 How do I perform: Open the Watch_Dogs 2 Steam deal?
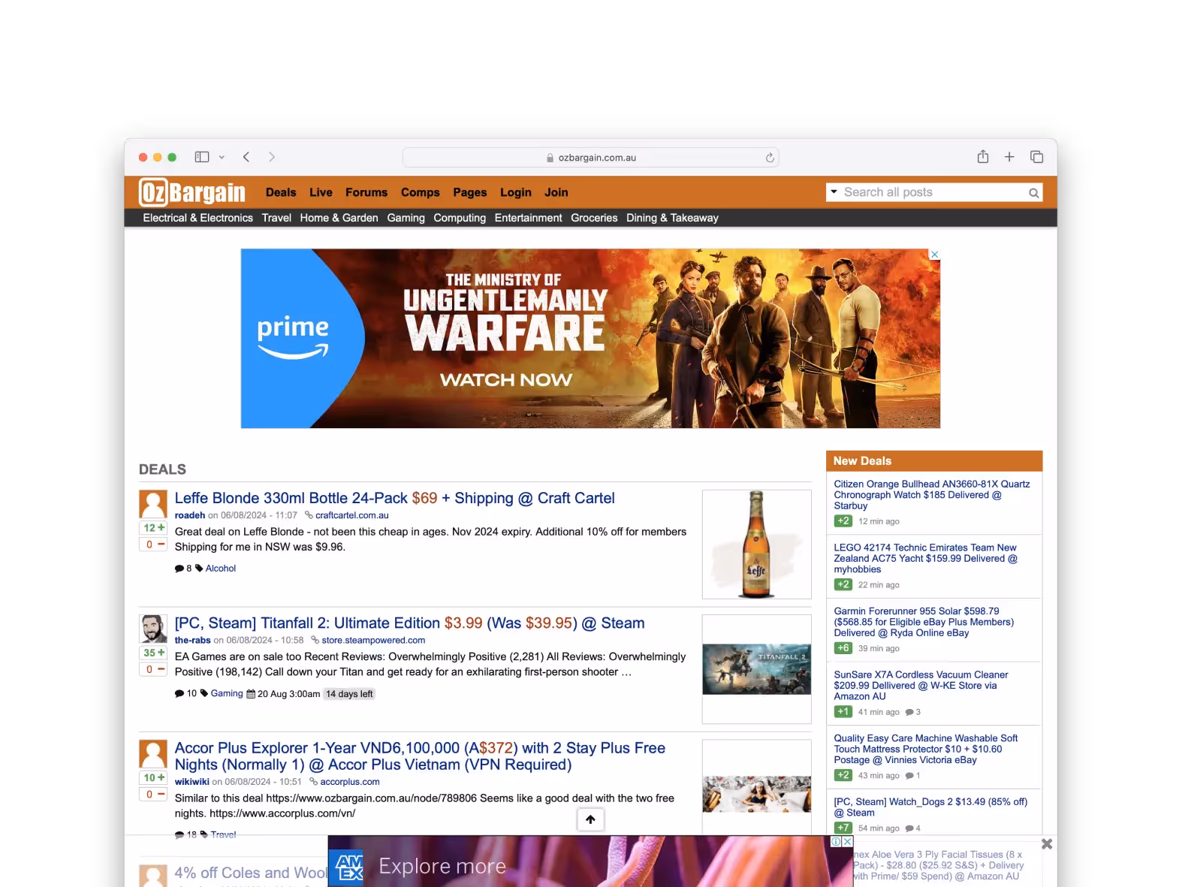(x=930, y=807)
